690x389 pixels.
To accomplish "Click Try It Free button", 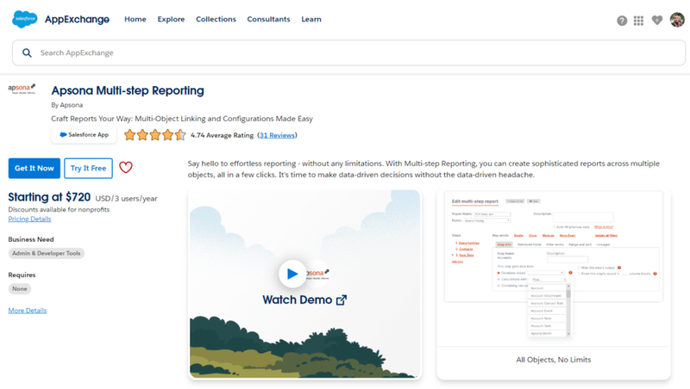I will coord(89,168).
